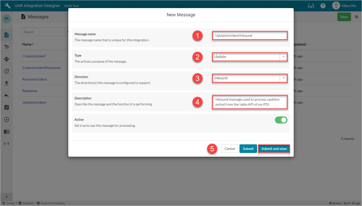Click the download arrow sidebar icon
Screen dimensions: 362x206
point(7,83)
